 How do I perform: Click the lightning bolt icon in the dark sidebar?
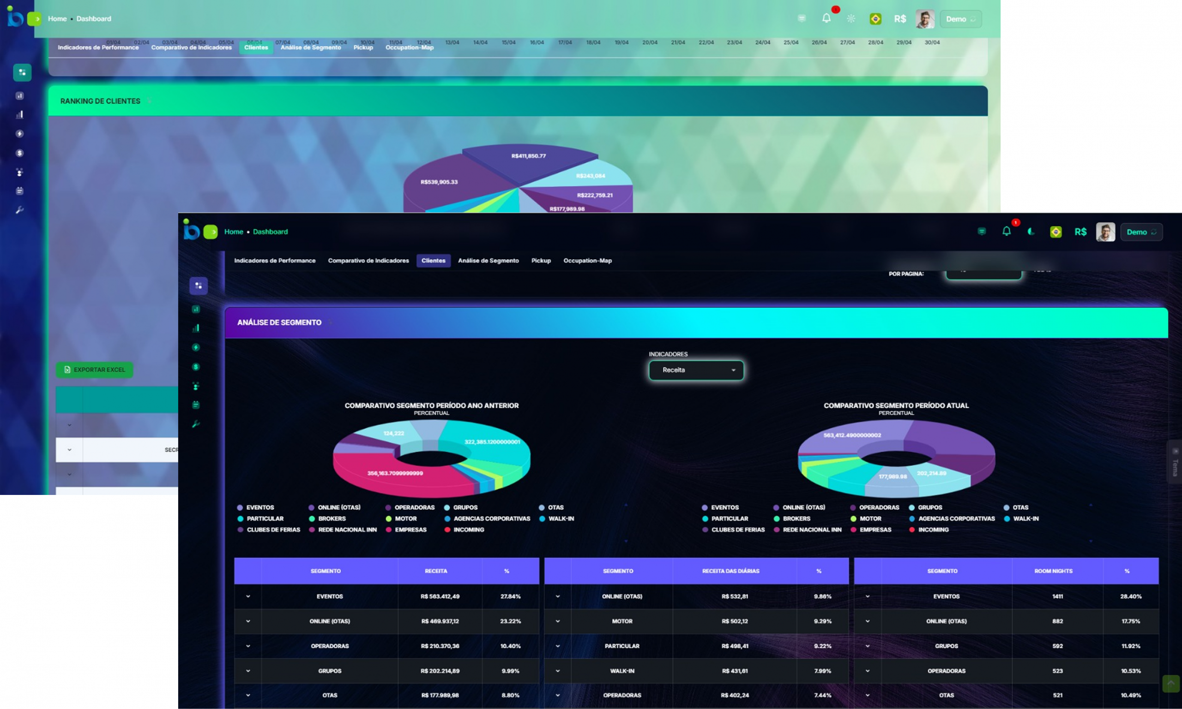196,347
